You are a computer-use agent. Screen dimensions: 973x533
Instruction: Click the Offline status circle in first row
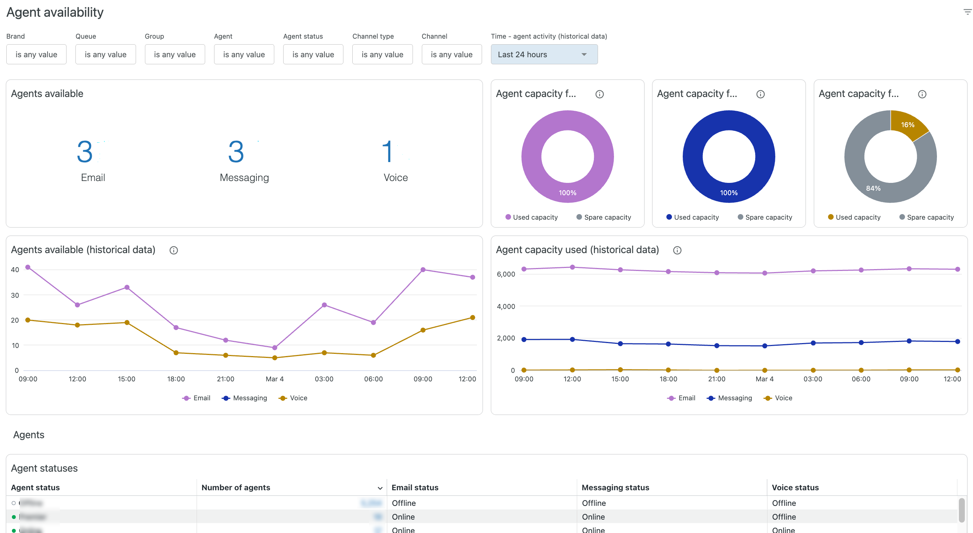point(14,503)
